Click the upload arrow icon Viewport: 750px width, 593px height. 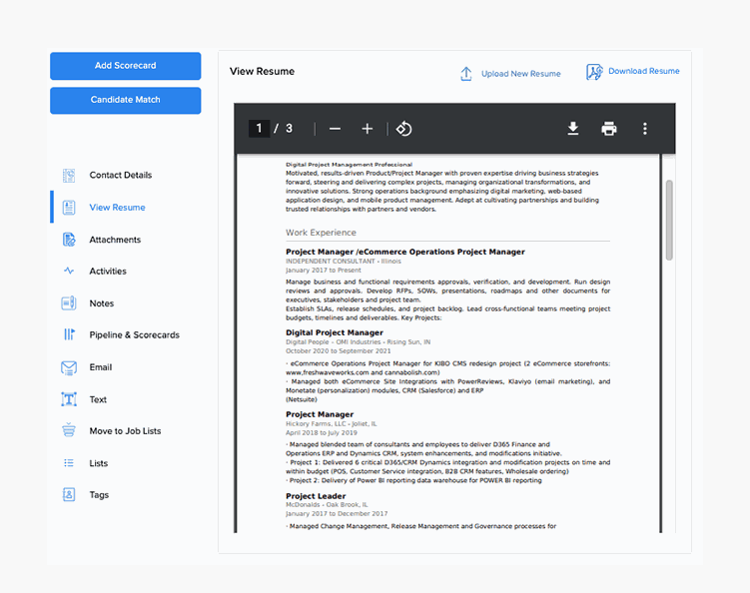(x=466, y=74)
